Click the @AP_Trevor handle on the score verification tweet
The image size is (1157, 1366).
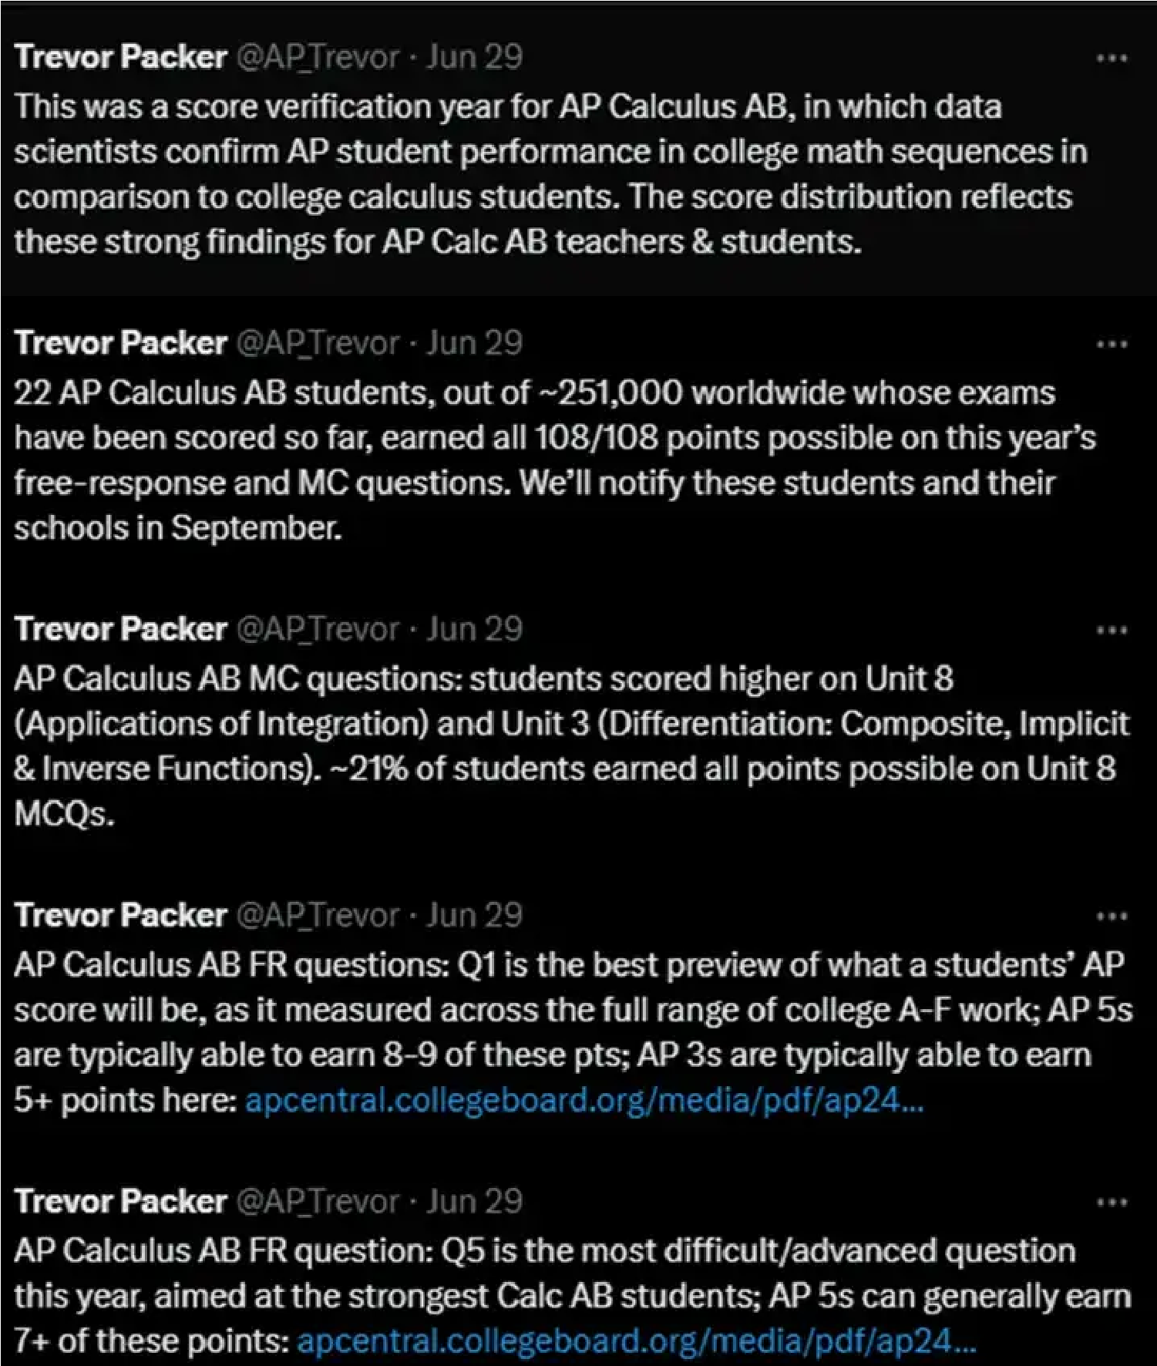tap(318, 57)
